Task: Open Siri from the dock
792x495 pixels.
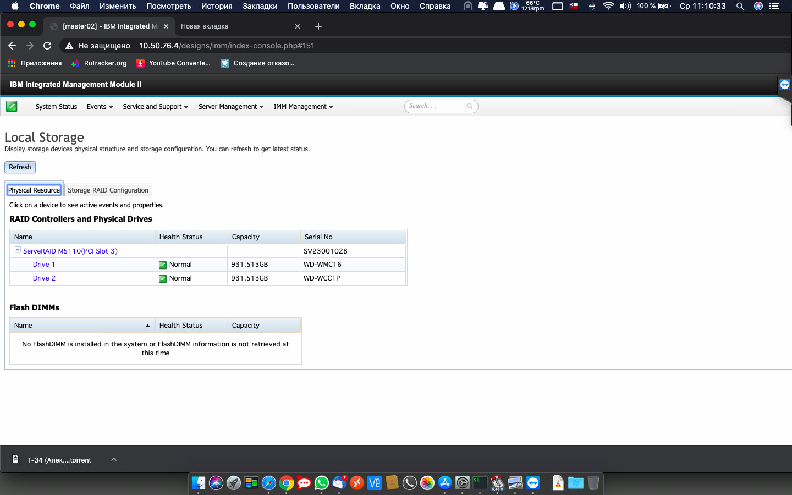Action: point(216,483)
